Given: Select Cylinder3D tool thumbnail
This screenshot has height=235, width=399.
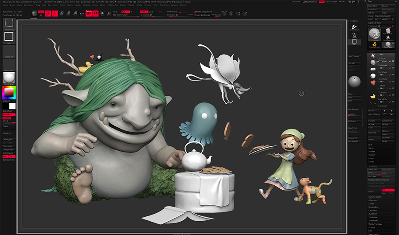Looking at the screenshot, I should (x=388, y=31).
